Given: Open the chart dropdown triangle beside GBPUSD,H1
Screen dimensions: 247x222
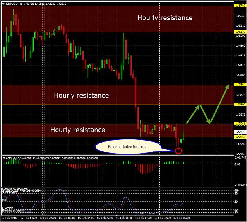Looking at the screenshot, I should tap(3, 4).
